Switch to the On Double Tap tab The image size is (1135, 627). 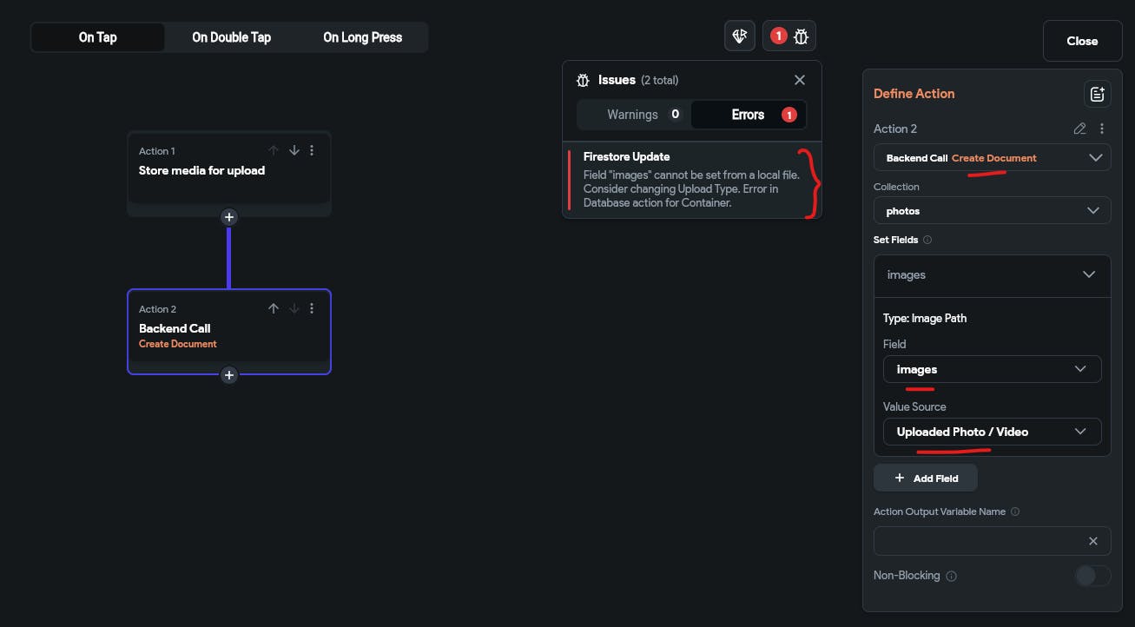click(x=231, y=37)
